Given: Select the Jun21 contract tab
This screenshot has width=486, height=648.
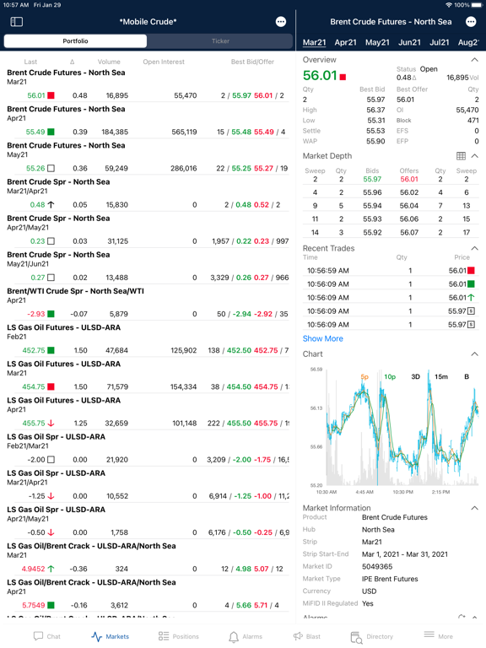Looking at the screenshot, I should 409,42.
